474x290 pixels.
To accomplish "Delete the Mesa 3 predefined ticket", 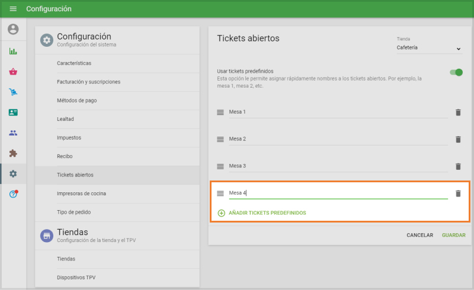I will tap(457, 166).
